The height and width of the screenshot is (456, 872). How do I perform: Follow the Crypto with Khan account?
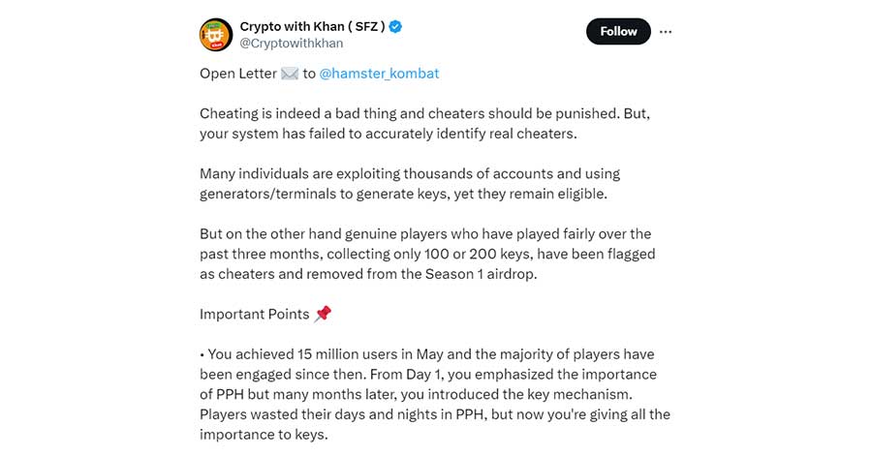click(618, 31)
